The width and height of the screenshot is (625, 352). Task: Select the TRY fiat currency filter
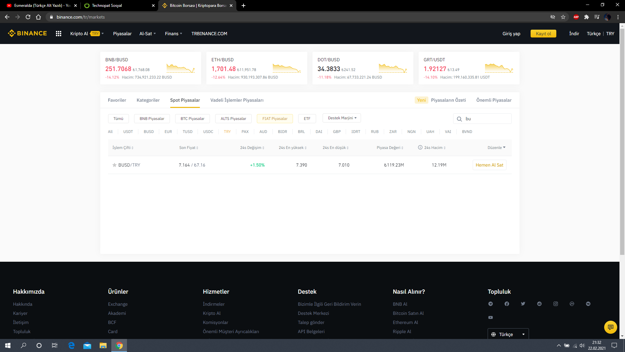coord(227,132)
